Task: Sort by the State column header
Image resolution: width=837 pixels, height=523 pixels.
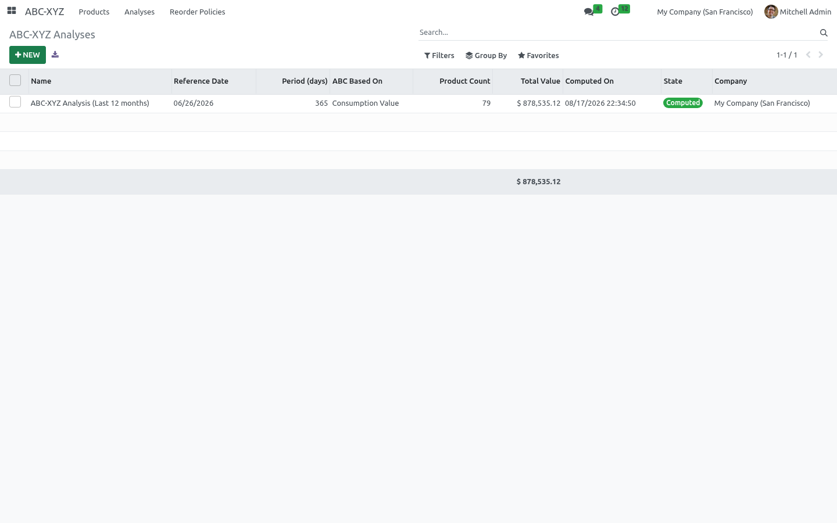Action: 686,81
